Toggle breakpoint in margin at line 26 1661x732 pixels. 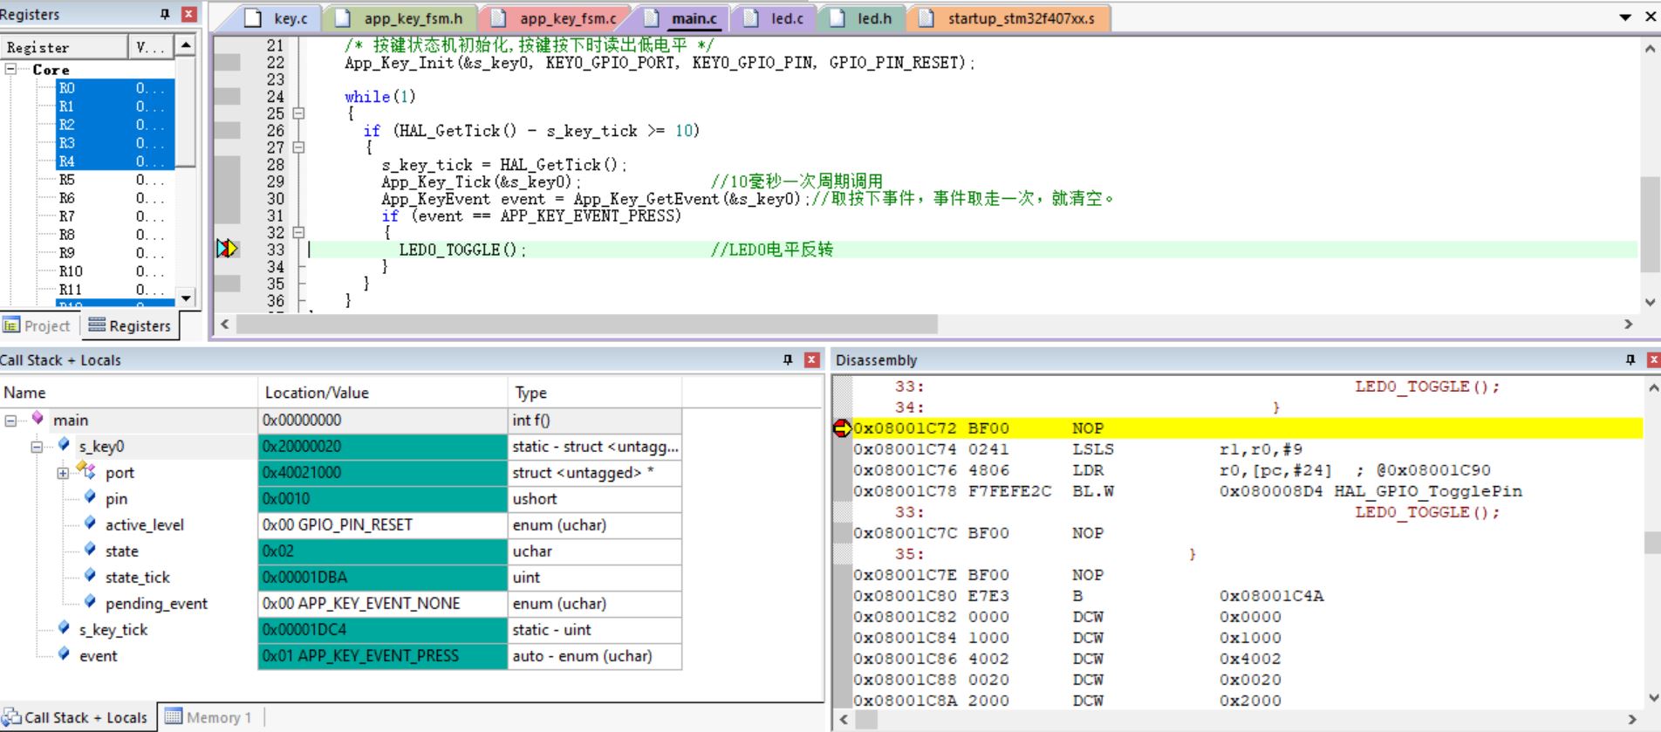click(x=227, y=130)
